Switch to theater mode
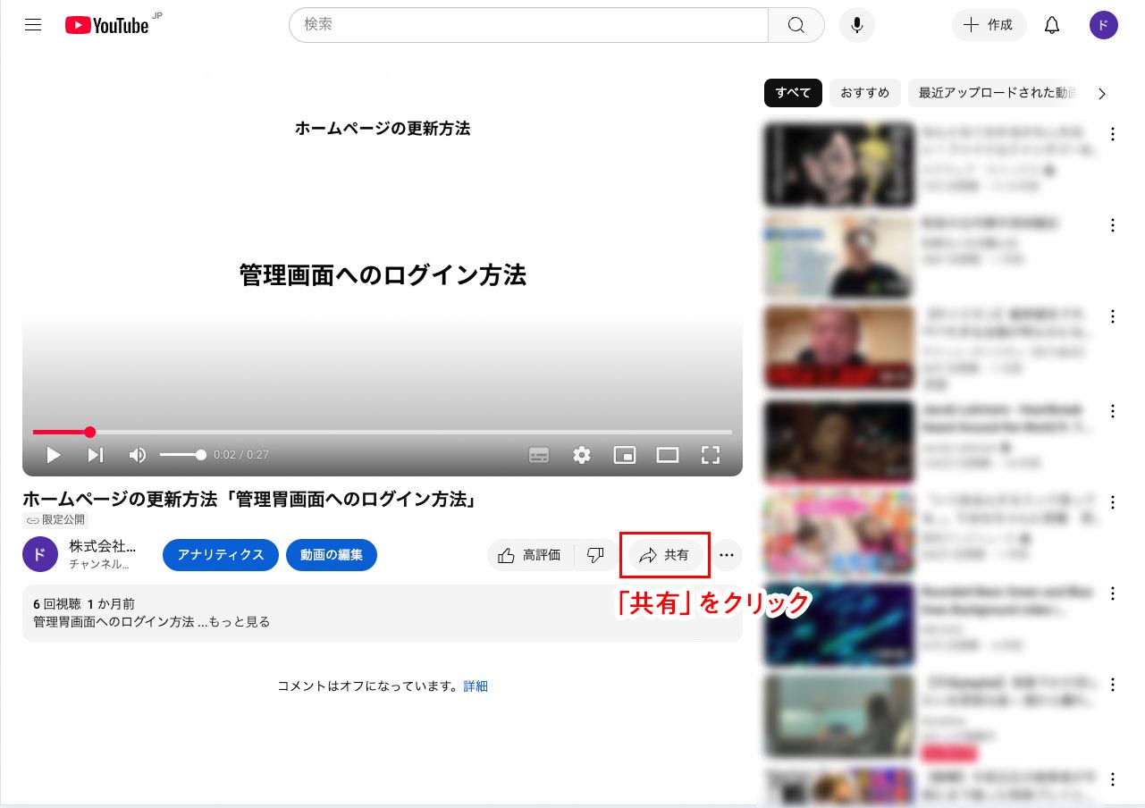Viewport: 1145px width, 808px height. (x=668, y=455)
